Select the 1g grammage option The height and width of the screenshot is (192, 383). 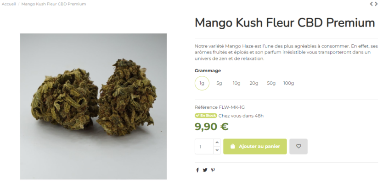pyautogui.click(x=202, y=83)
